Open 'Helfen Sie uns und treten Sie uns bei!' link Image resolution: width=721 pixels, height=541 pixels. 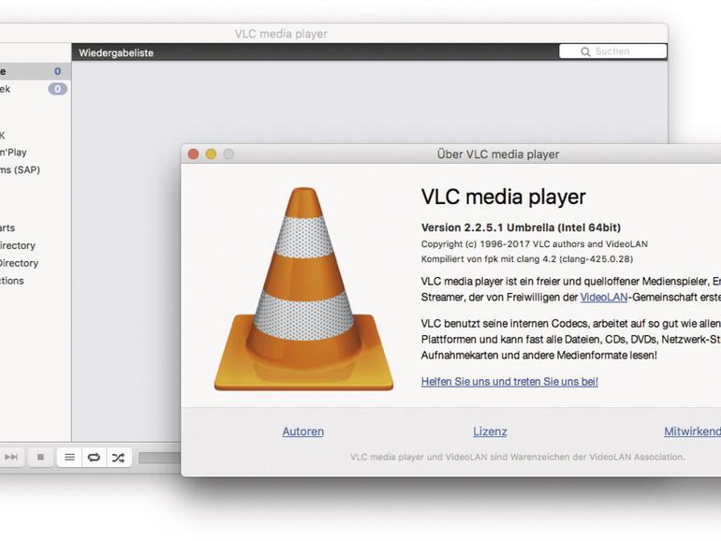coord(509,382)
